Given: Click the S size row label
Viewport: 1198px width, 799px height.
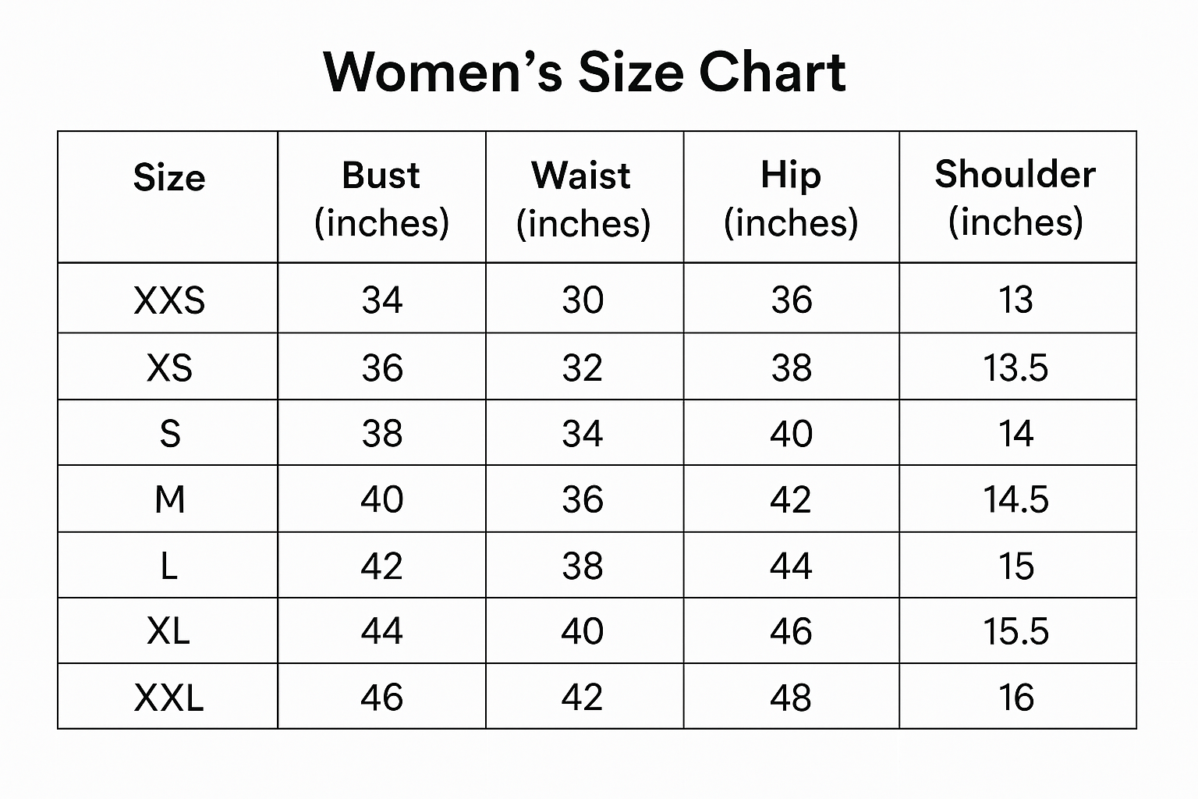Looking at the screenshot, I should 170,434.
